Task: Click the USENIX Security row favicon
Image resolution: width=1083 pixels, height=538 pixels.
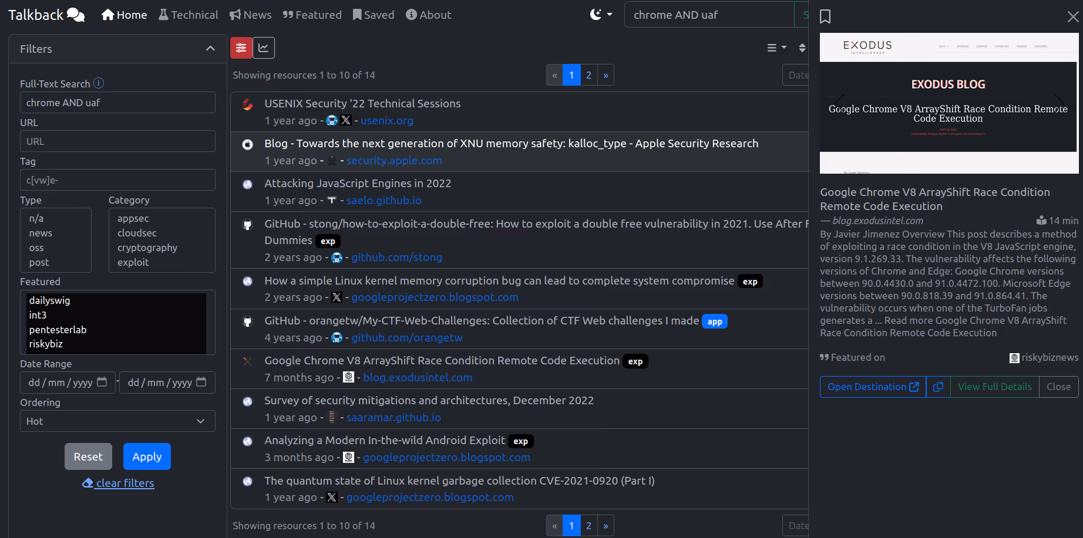Action: click(x=248, y=104)
